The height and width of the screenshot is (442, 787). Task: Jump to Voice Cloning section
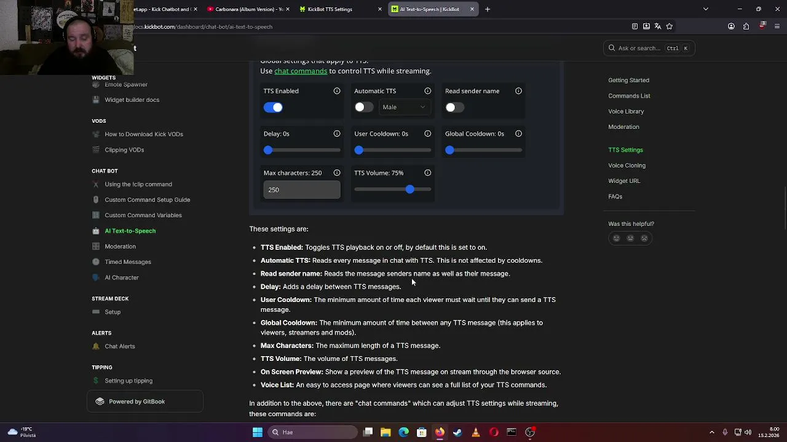tap(627, 165)
